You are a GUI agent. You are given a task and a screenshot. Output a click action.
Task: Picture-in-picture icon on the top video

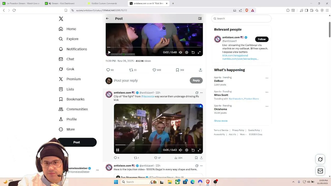(x=193, y=52)
